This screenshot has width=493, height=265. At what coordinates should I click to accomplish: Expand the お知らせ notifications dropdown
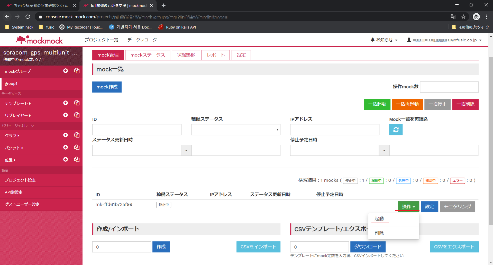pos(384,40)
